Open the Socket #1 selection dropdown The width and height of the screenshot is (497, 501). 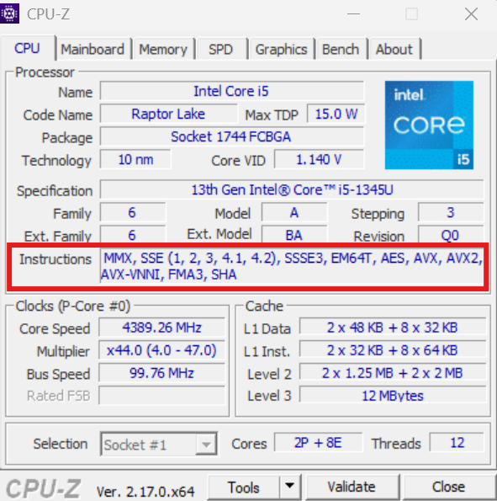[159, 444]
